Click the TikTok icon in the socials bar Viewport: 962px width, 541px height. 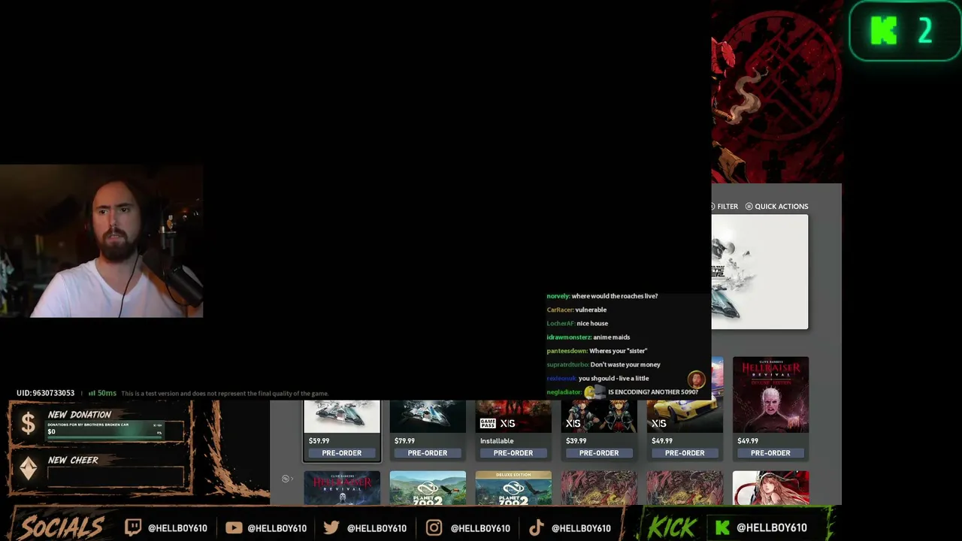tap(536, 527)
